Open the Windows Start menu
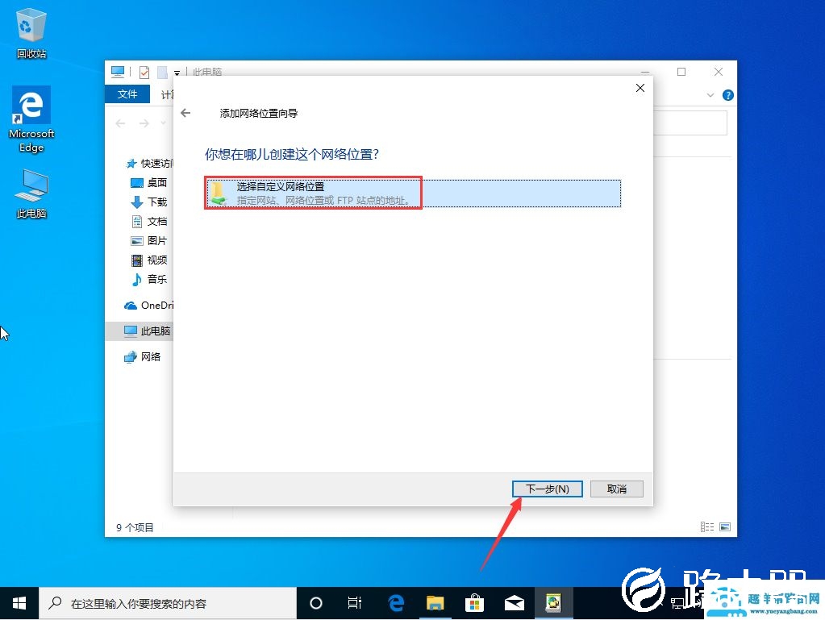 click(x=19, y=603)
